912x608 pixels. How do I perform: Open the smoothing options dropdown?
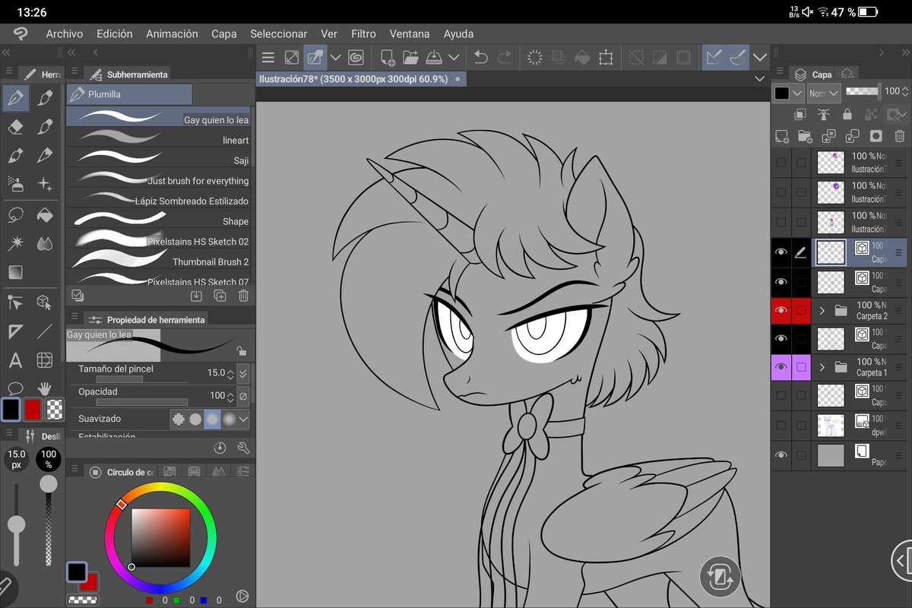pyautogui.click(x=243, y=419)
